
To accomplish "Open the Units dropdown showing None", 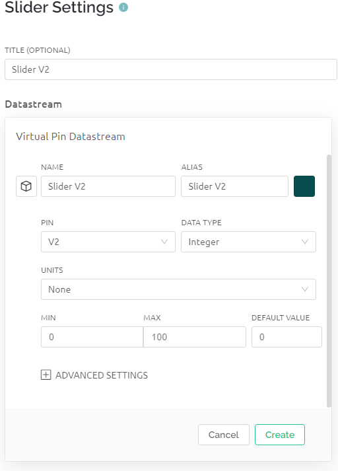I will click(x=178, y=289).
